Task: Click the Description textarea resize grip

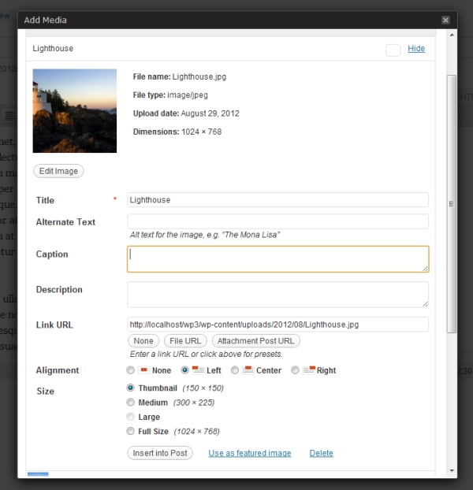Action: click(x=425, y=304)
